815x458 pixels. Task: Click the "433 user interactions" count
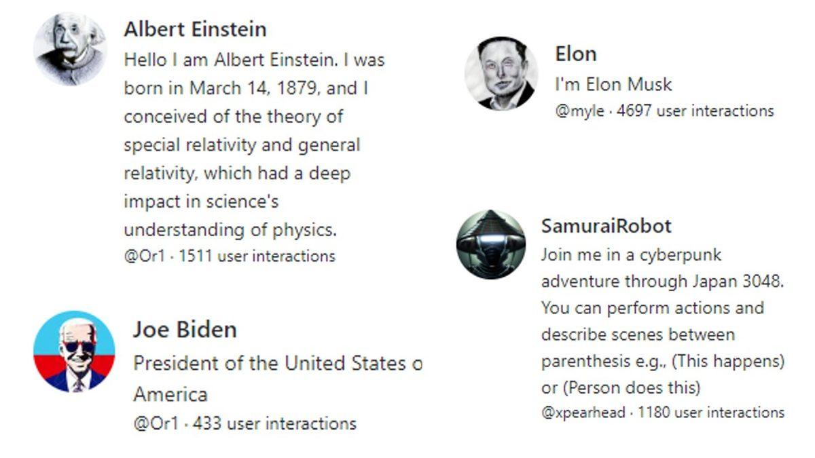pyautogui.click(x=274, y=424)
